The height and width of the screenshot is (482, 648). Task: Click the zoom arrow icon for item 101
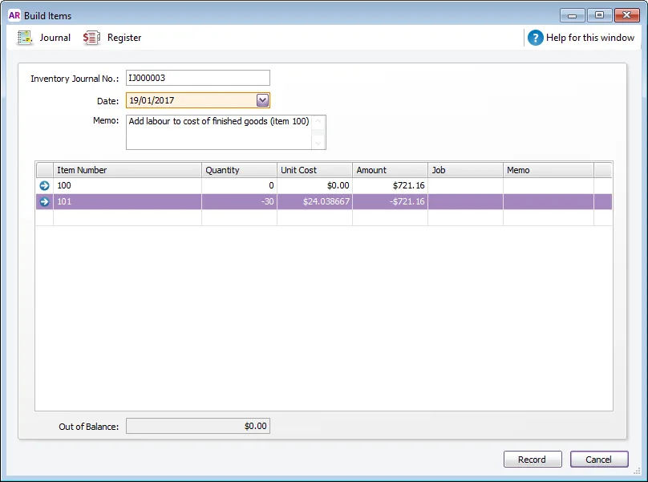[x=44, y=202]
